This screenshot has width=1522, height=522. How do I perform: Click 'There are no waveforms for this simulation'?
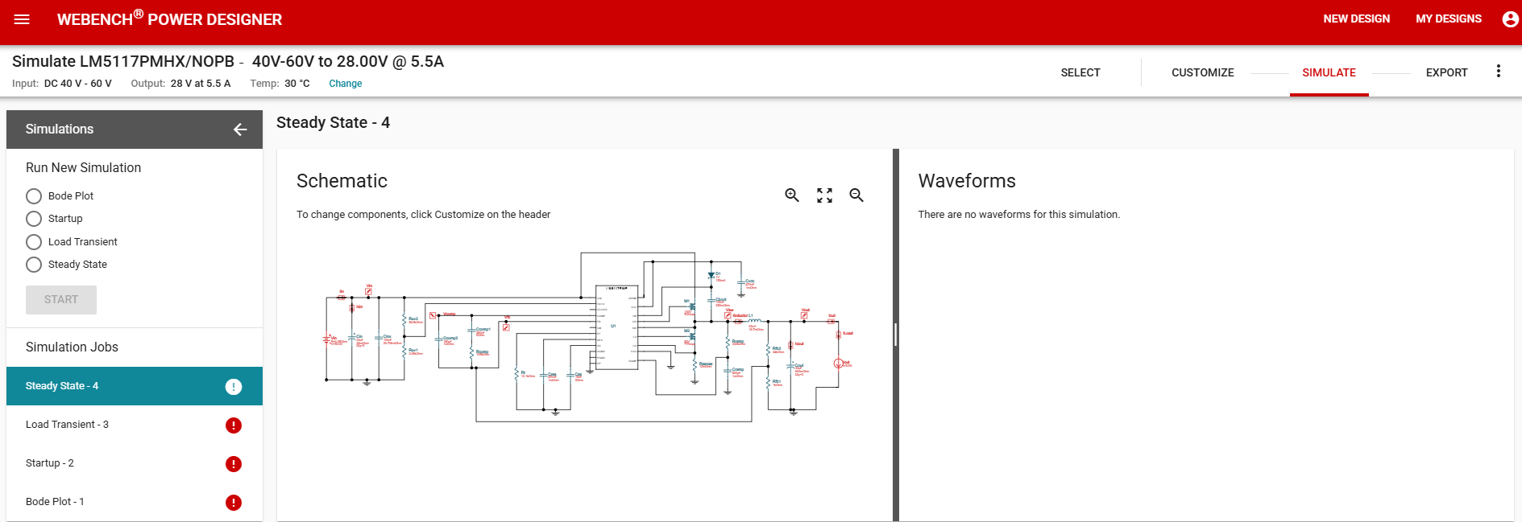click(x=1018, y=215)
